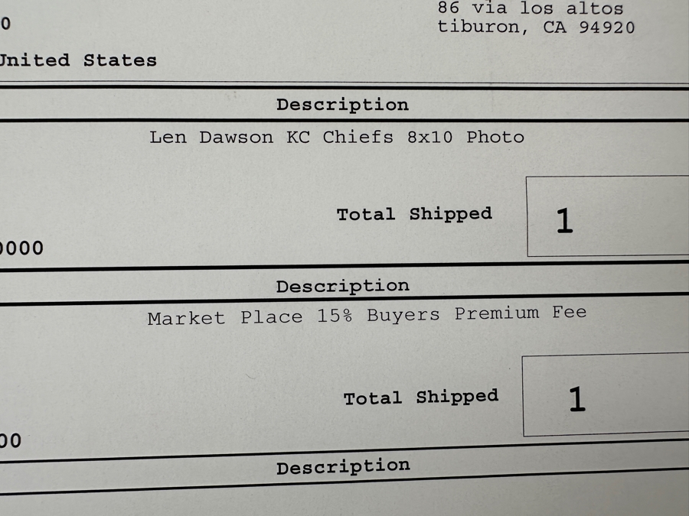Click the bottom "Description" header
The width and height of the screenshot is (689, 516).
[x=342, y=467]
